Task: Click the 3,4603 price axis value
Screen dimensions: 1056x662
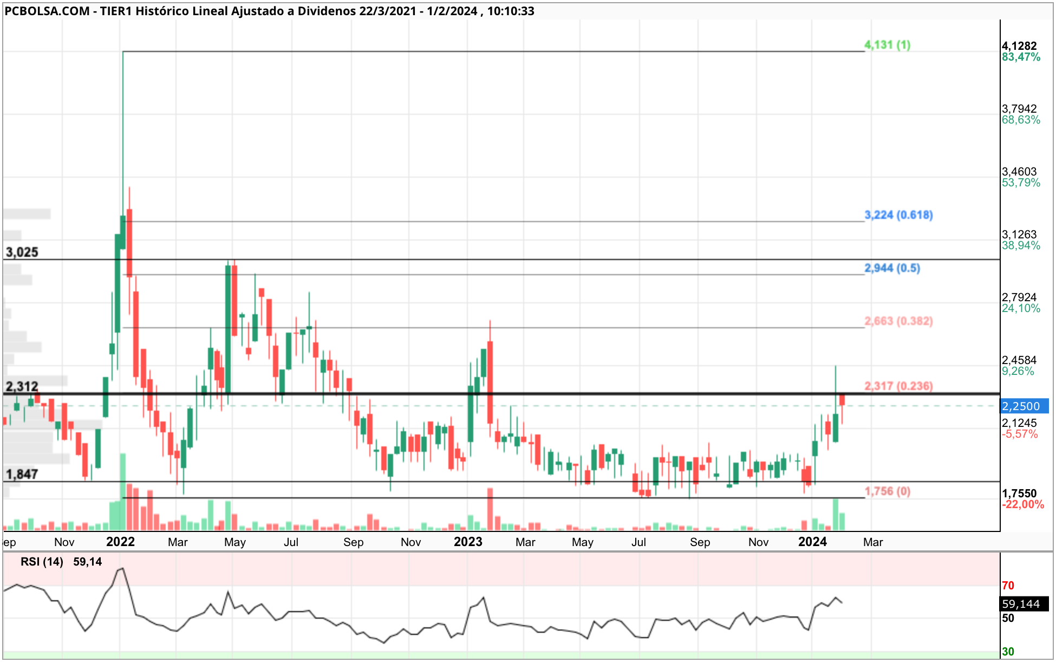Action: (1019, 172)
